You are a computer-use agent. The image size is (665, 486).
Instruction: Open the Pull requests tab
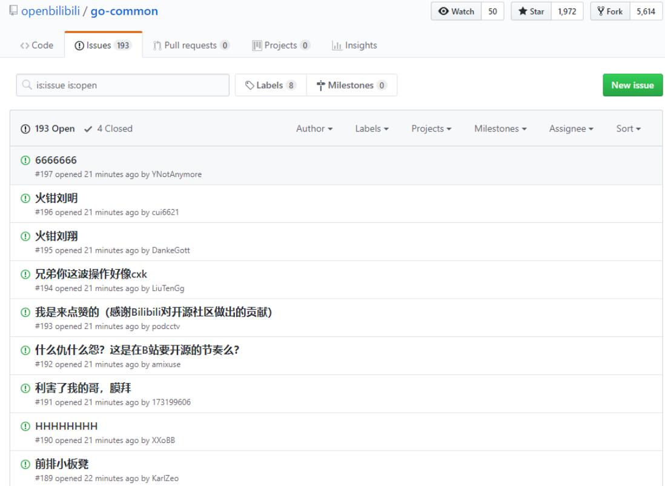[191, 45]
